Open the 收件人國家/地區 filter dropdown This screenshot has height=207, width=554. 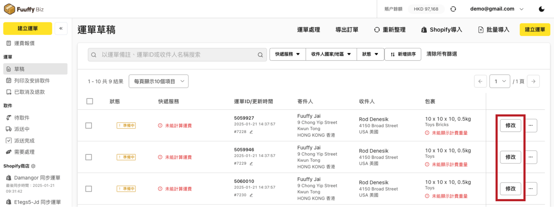click(331, 54)
